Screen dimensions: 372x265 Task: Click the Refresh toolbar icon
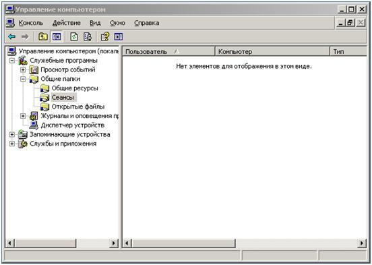click(x=74, y=37)
